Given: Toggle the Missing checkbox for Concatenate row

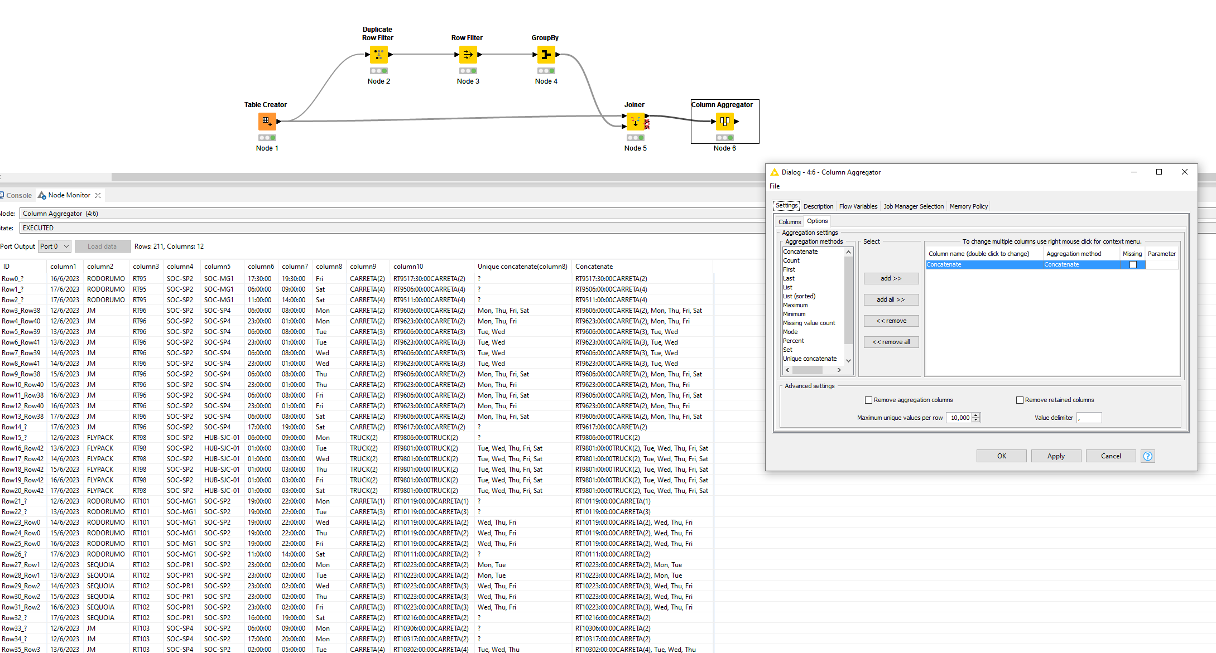Looking at the screenshot, I should coord(1133,265).
